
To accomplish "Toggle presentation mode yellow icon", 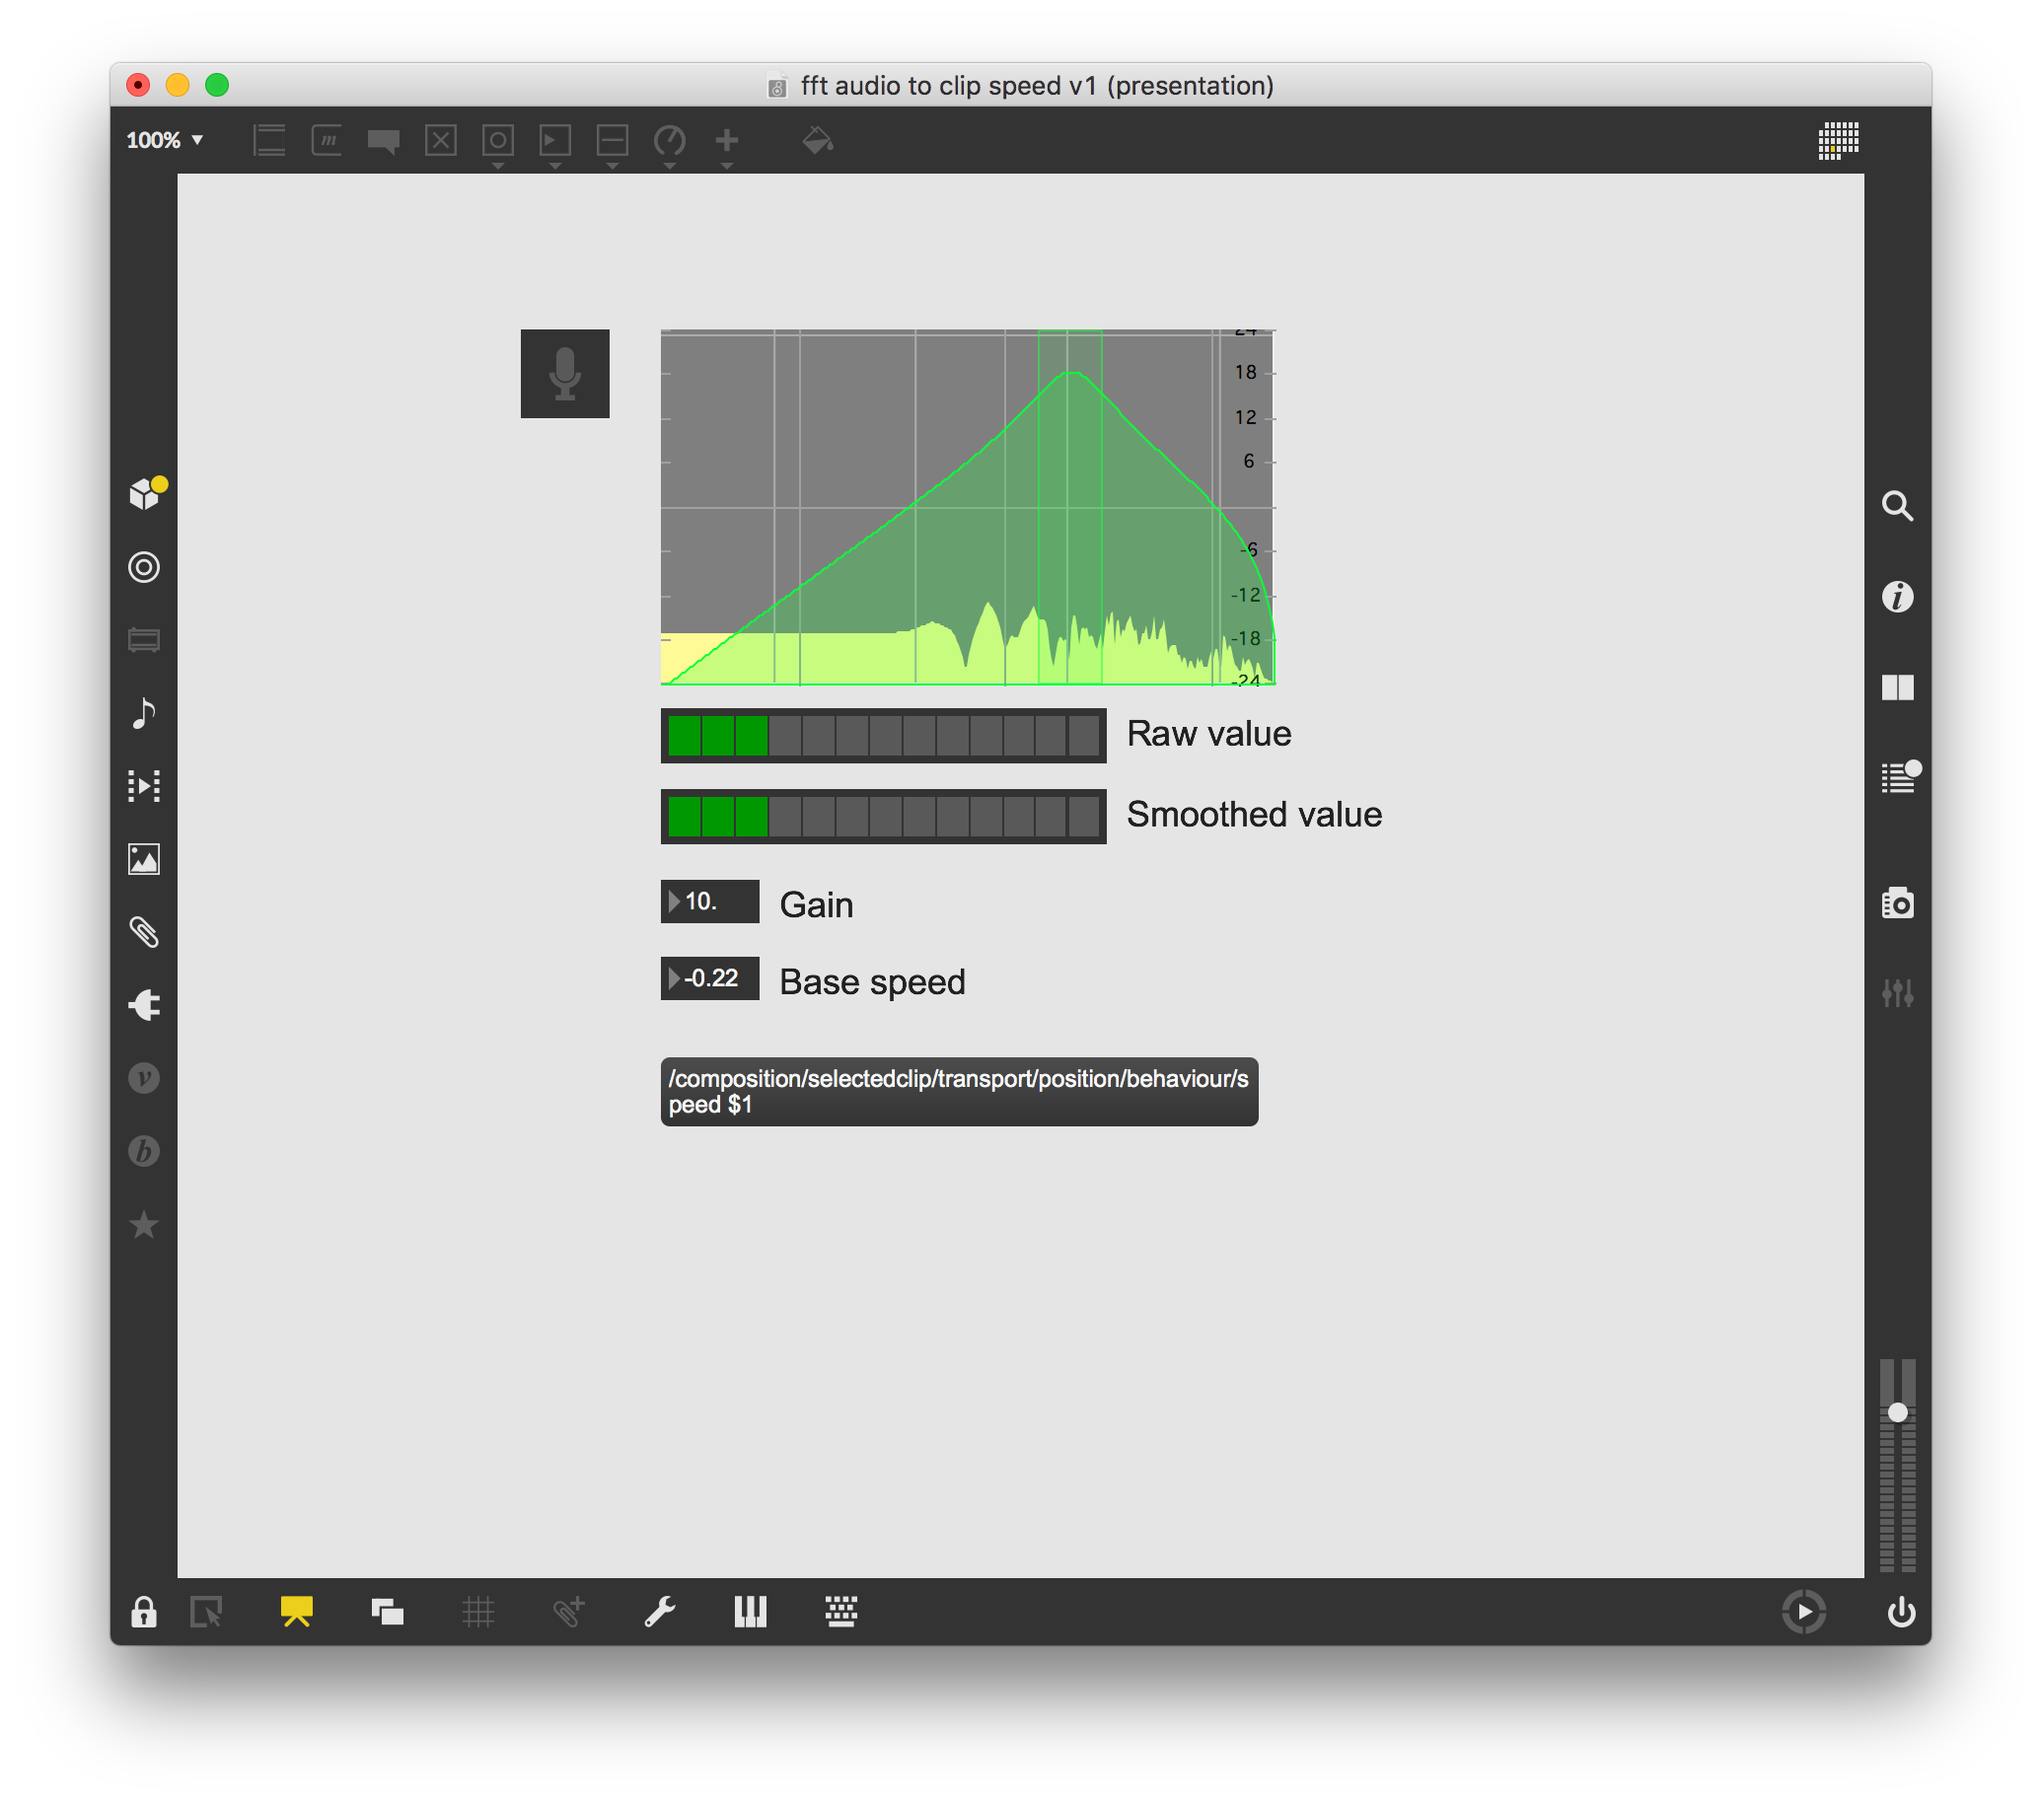I will coord(297,1612).
